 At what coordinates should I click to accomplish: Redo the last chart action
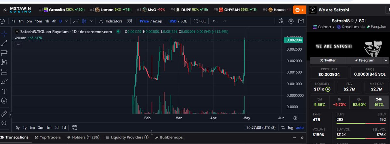[x=225, y=21]
